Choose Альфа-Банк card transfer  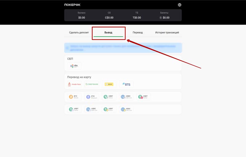(74, 84)
